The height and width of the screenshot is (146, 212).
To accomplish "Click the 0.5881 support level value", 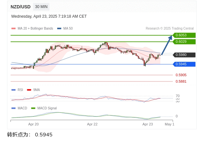I will (181, 81).
